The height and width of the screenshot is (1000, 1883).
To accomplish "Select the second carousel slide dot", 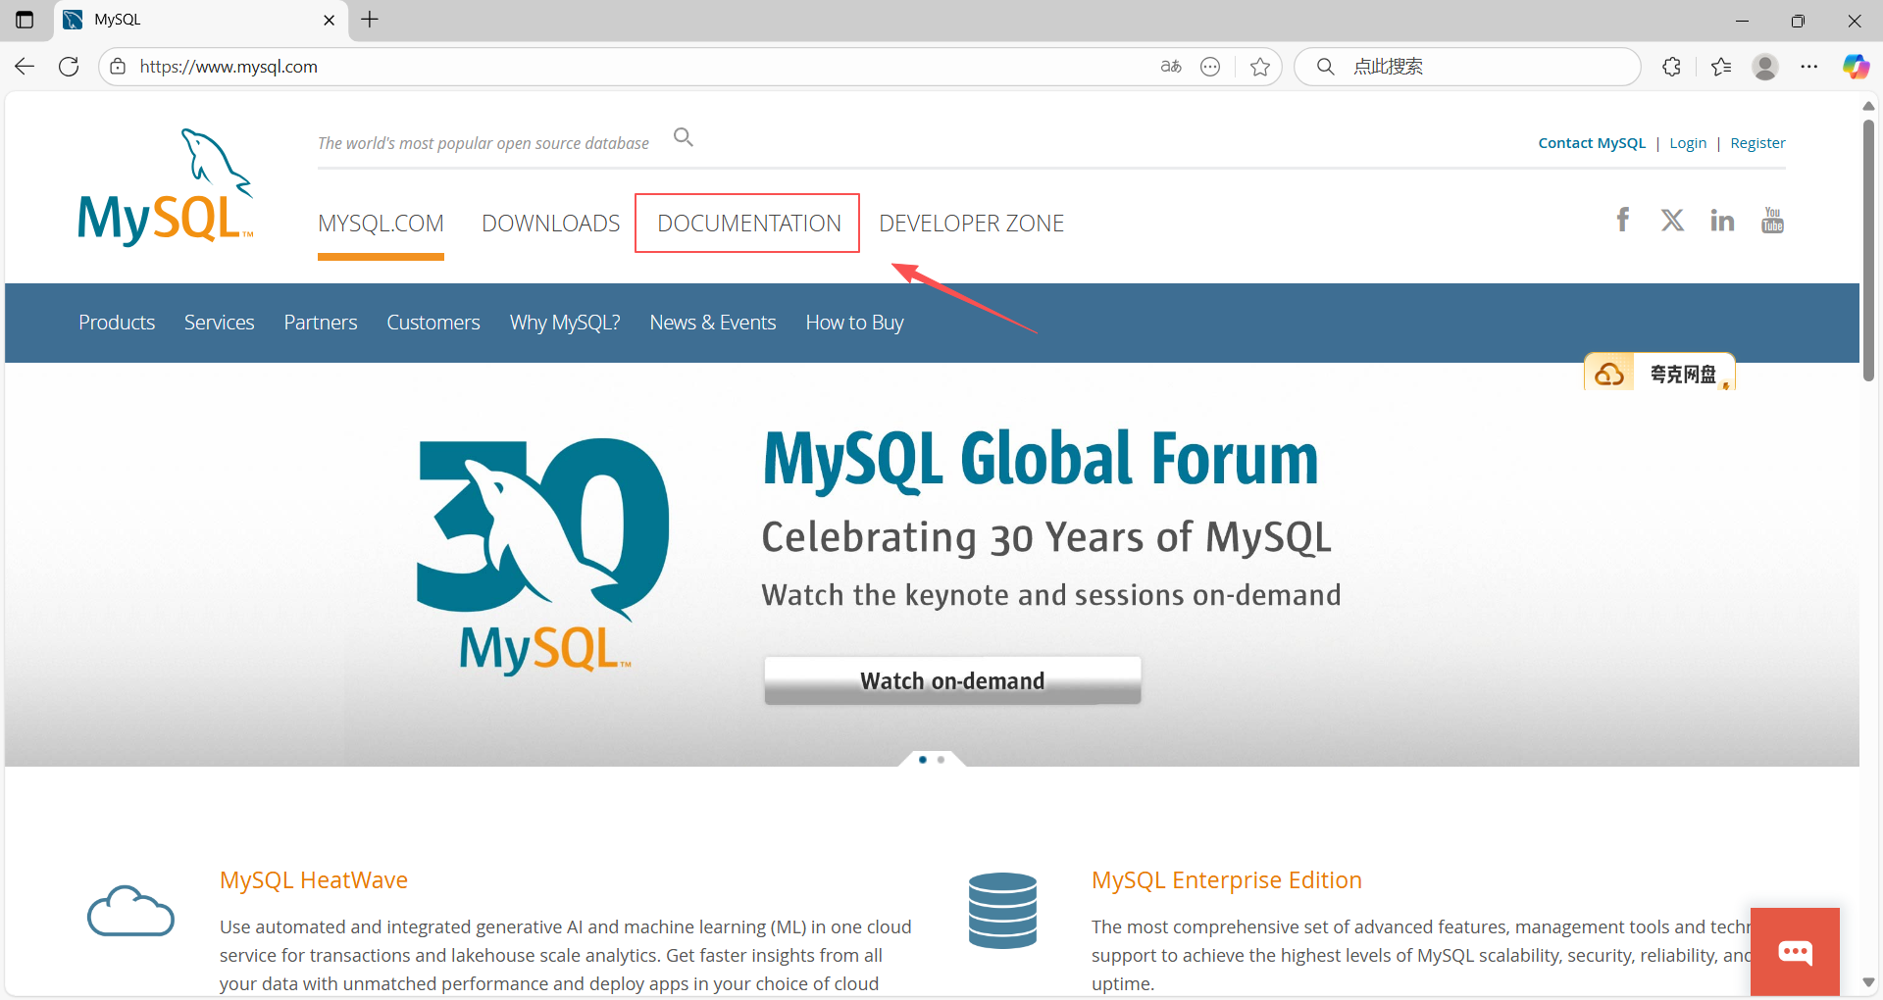I will click(941, 760).
